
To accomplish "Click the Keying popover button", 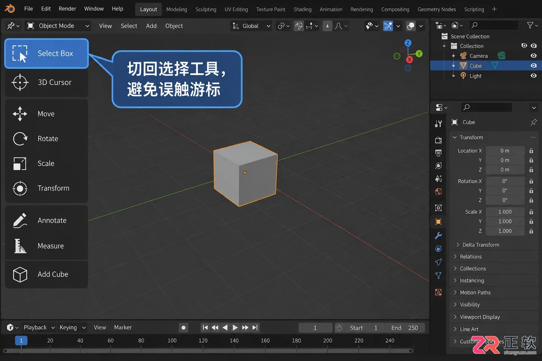I will (72, 328).
